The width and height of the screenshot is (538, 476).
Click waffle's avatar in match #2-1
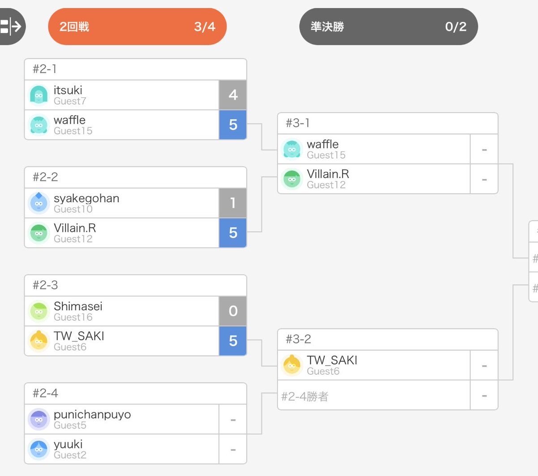(39, 125)
